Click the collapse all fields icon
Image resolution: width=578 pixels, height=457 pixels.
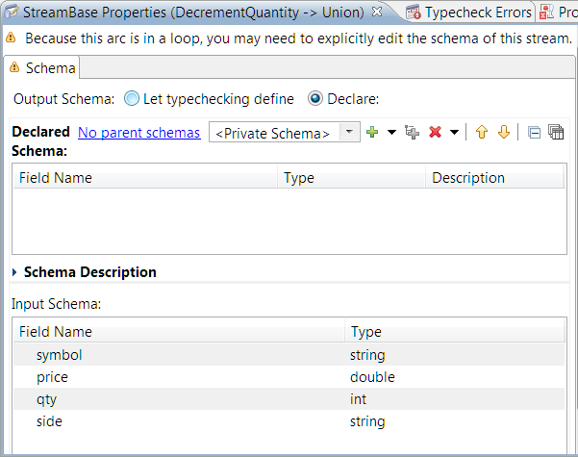click(535, 132)
